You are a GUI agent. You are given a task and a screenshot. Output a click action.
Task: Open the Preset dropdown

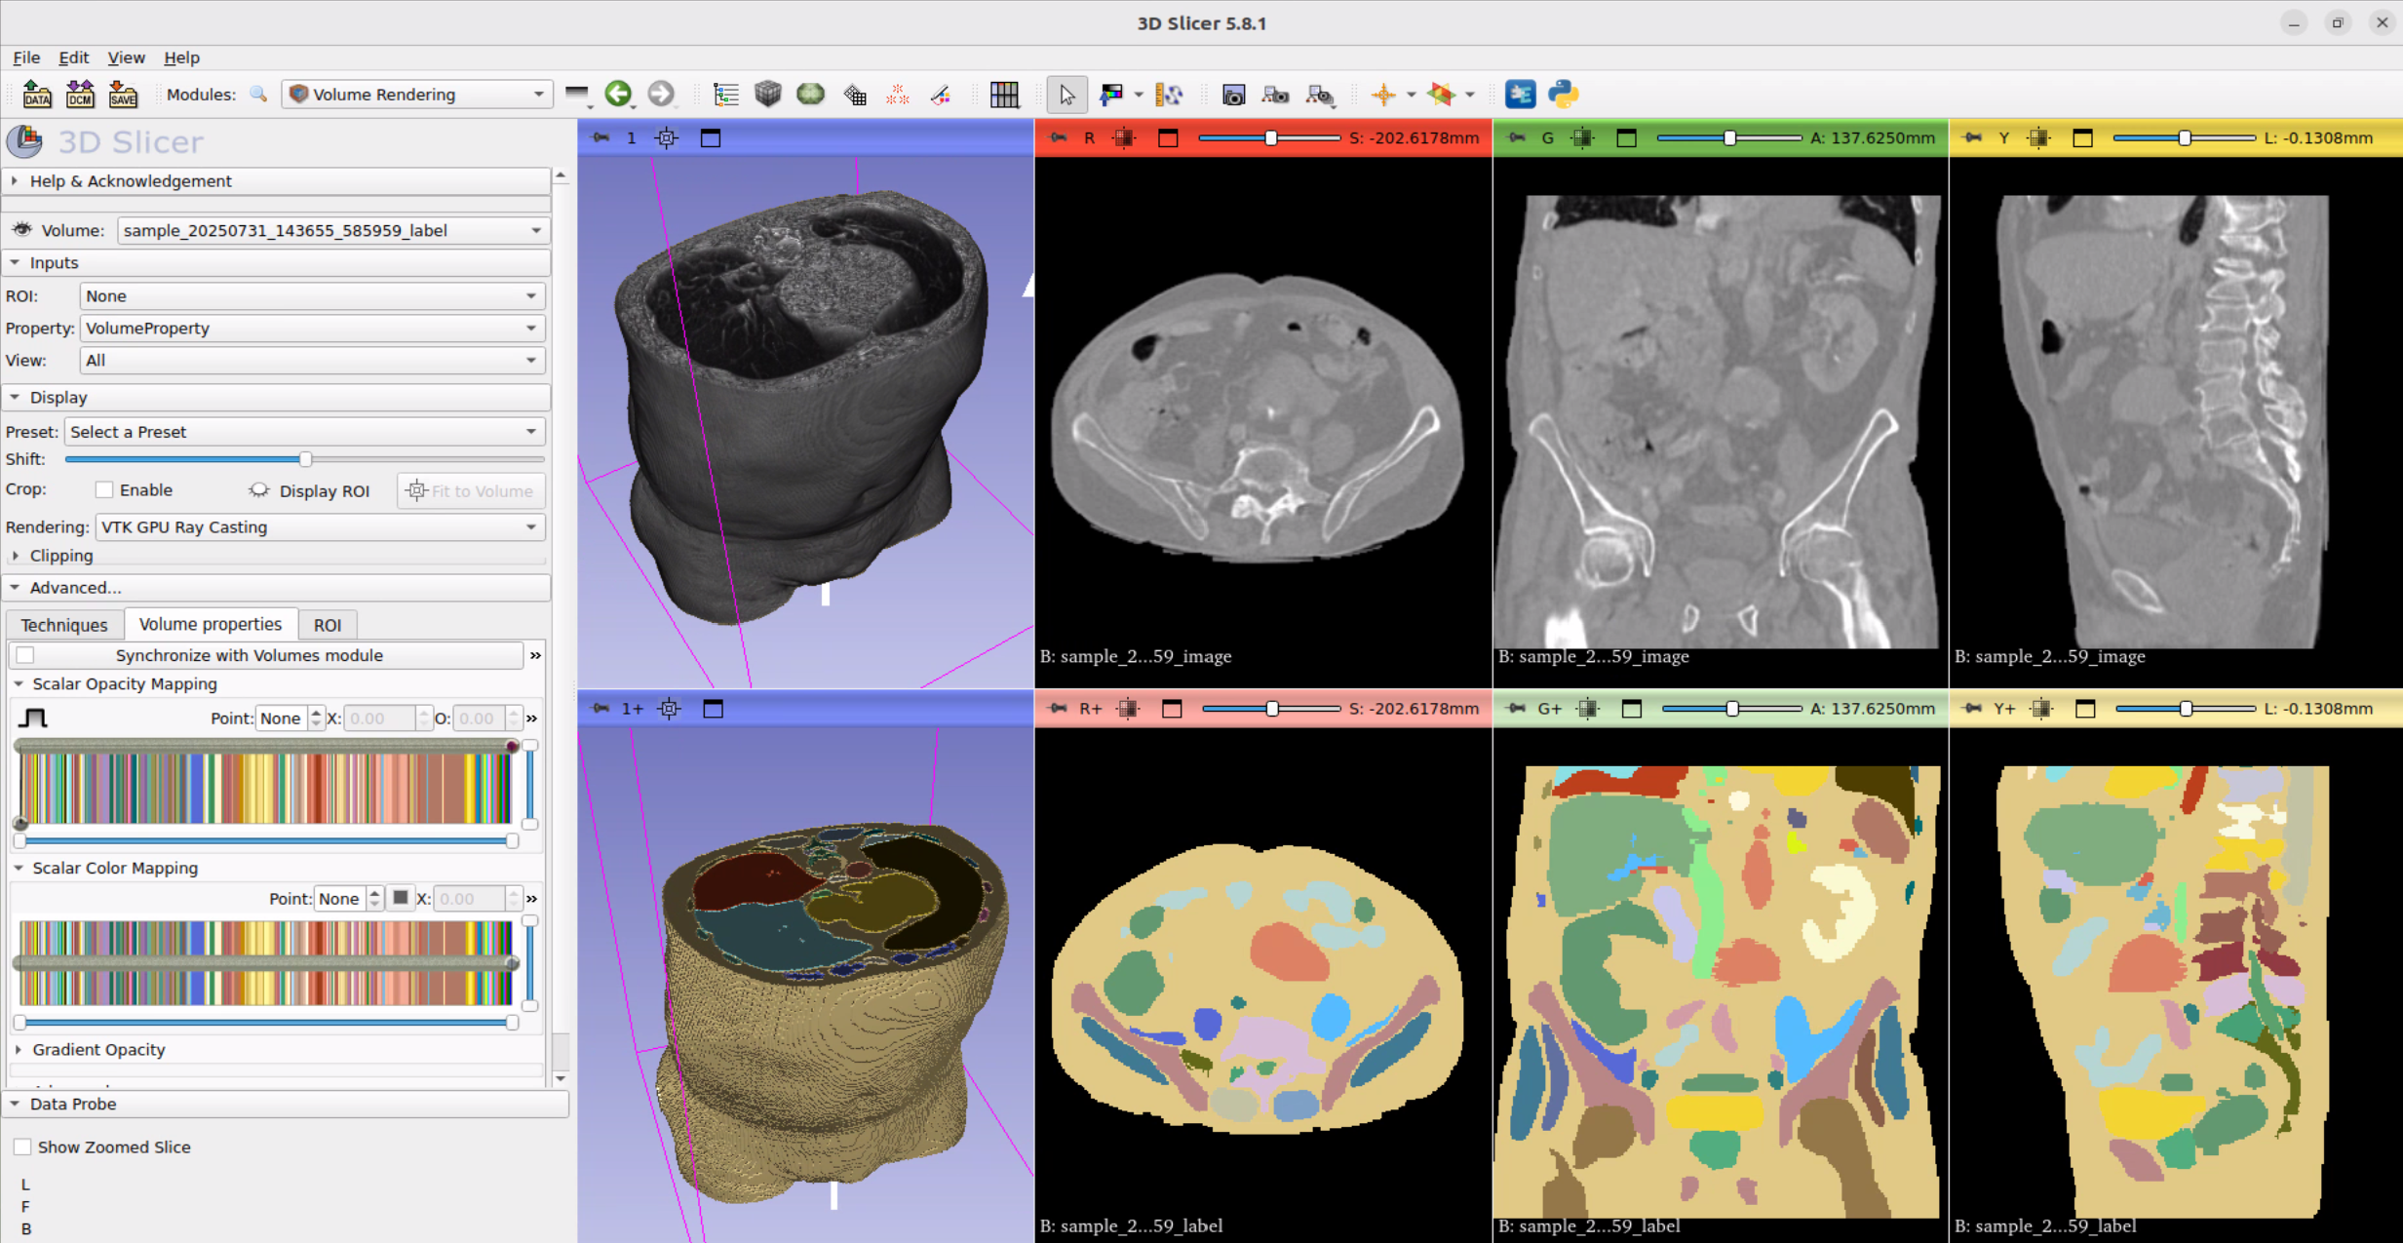[x=303, y=432]
